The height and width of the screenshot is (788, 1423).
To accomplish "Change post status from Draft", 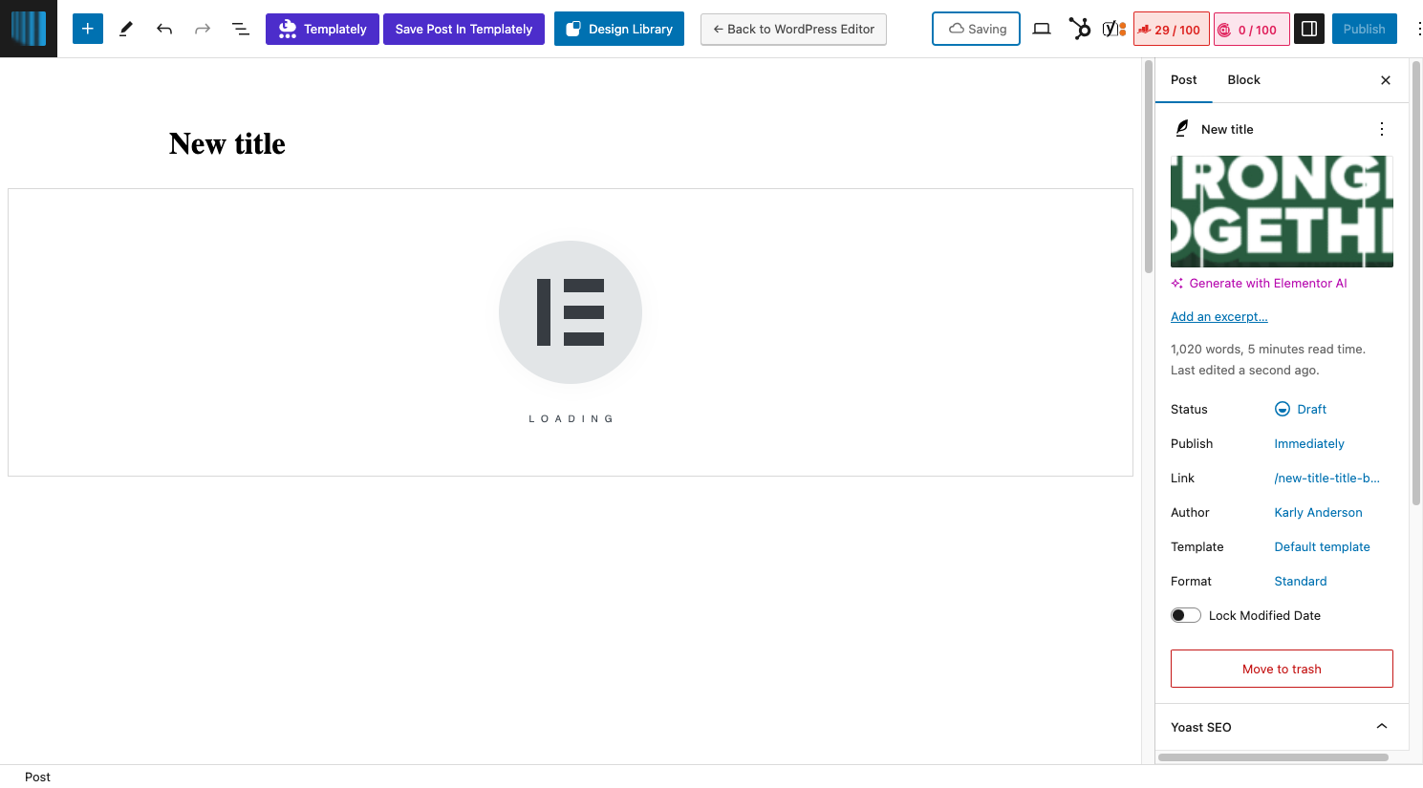I will (x=1301, y=409).
